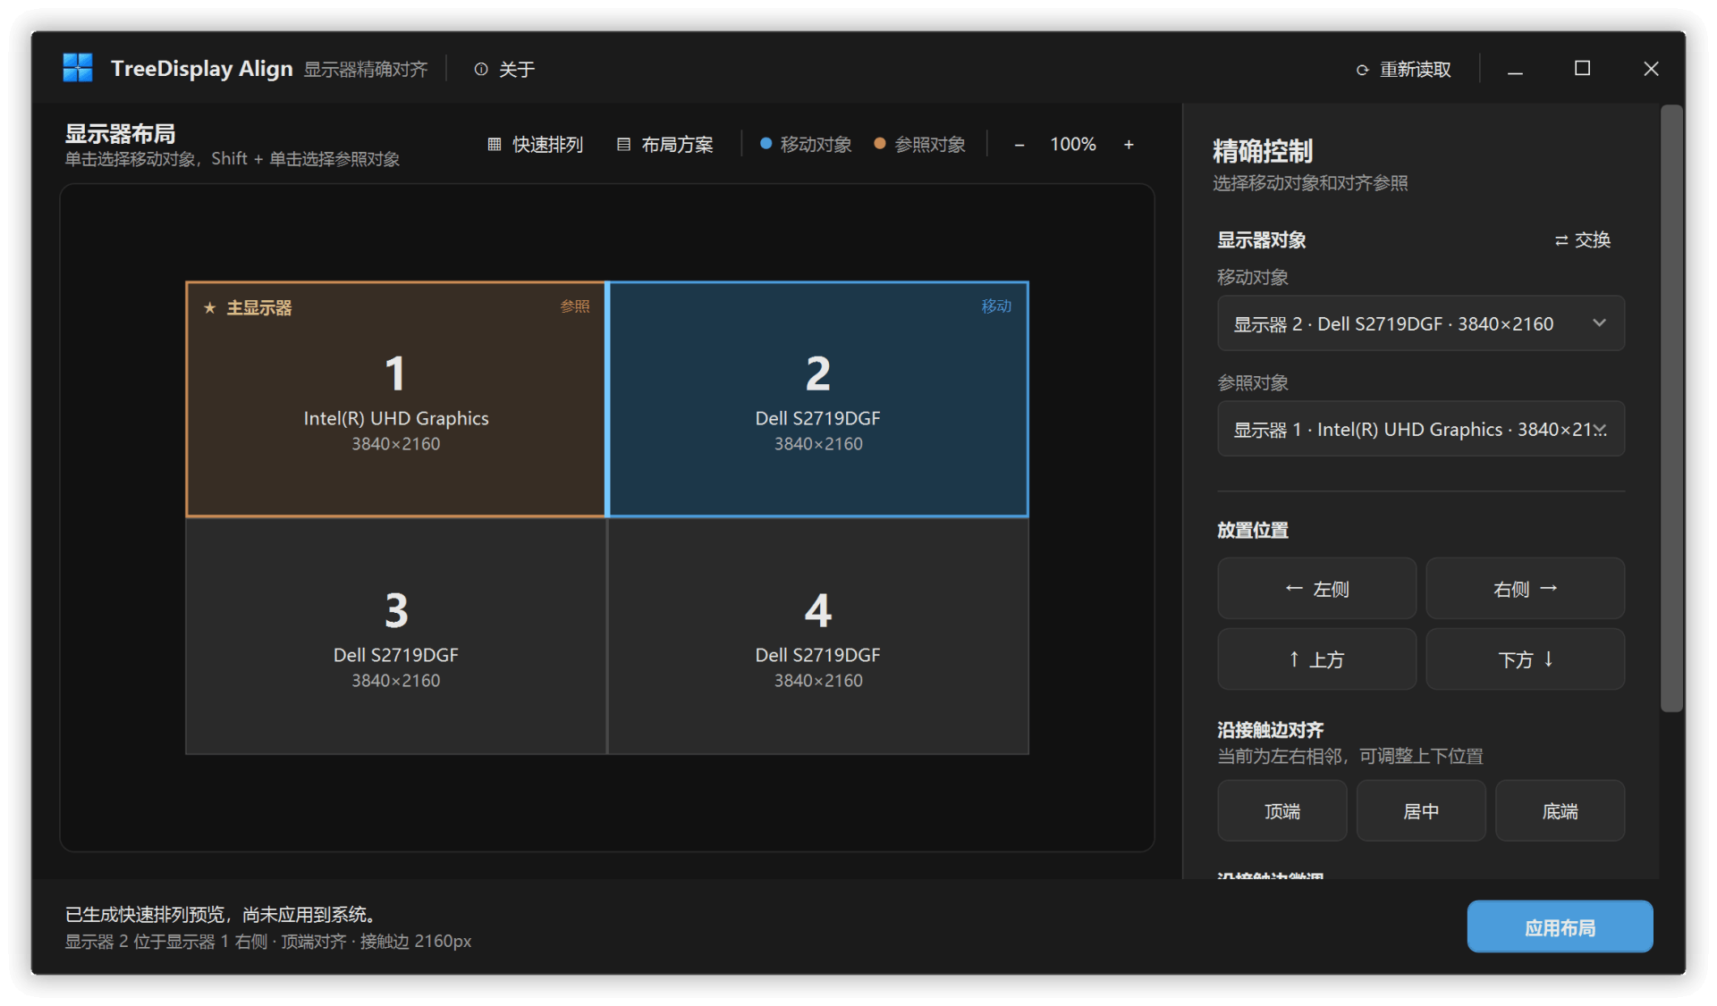Image resolution: width=1717 pixels, height=1006 pixels.
Task: Zoom in with the plus button
Action: [x=1129, y=145]
